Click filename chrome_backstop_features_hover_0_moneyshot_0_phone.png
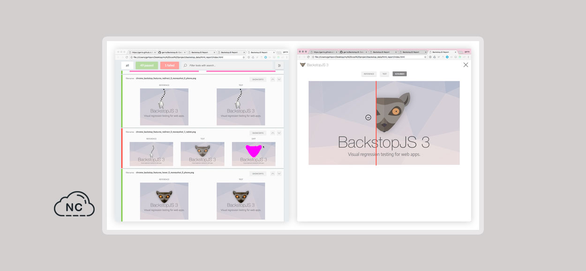This screenshot has width=586, height=271. [x=165, y=172]
